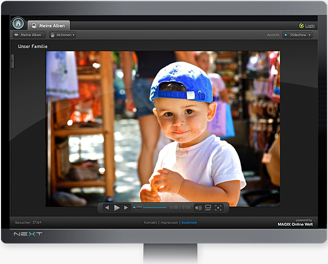Click the yellow Login arrow icon
The image size is (328, 264).
[x=301, y=26]
